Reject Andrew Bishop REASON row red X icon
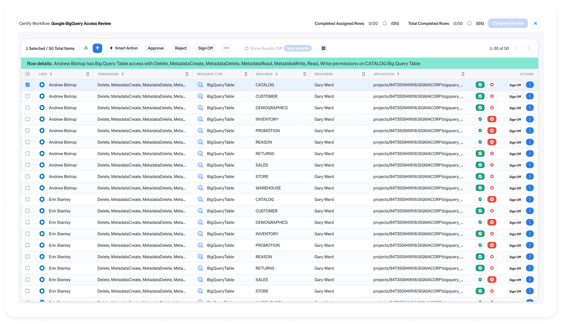Viewport: 562px width, 324px height. [492, 142]
